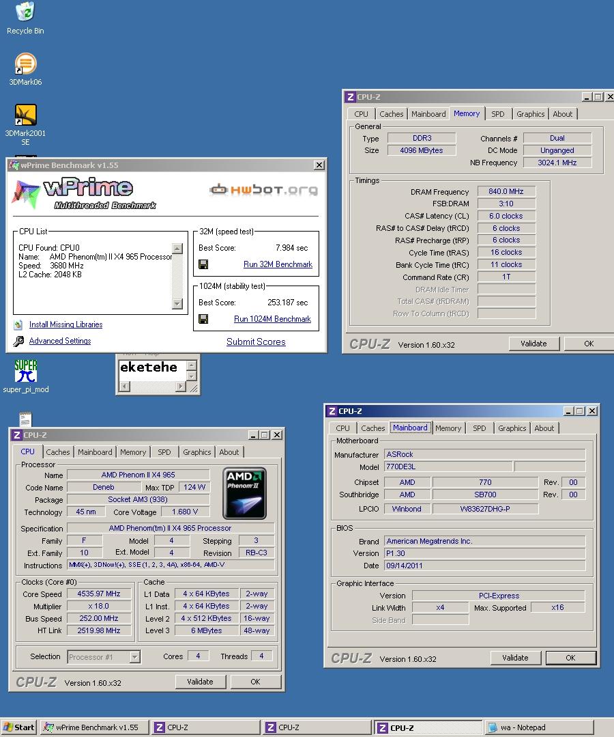This screenshot has width=614, height=737.
Task: Switch to wa - Notepad in the taskbar
Action: click(539, 727)
